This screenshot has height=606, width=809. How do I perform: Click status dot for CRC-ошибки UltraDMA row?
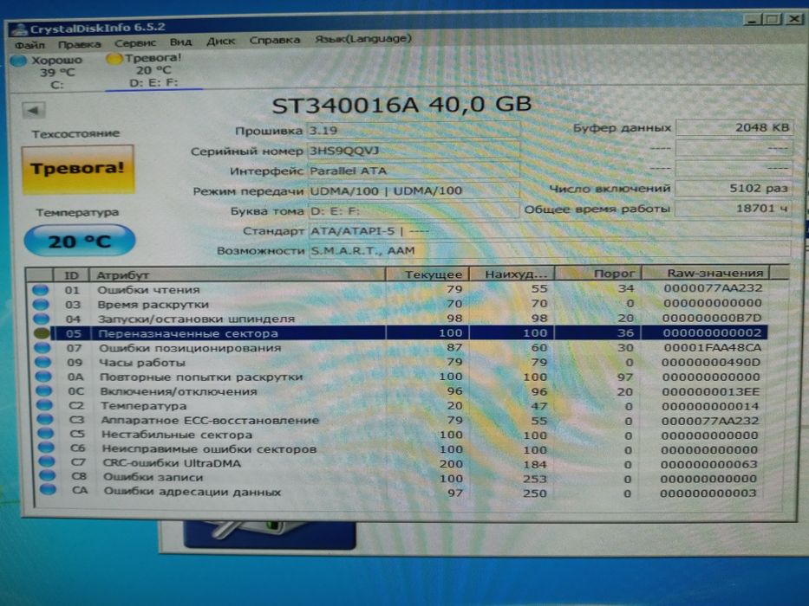coord(47,461)
